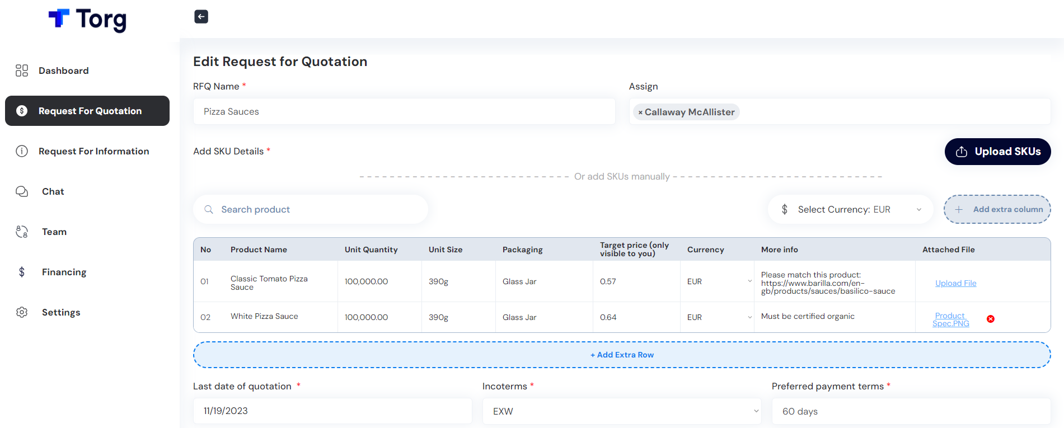Go to the Team page

[x=54, y=232]
